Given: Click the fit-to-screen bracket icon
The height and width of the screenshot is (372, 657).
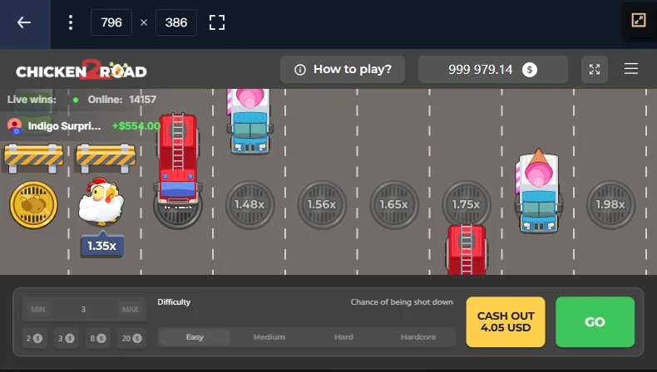Looking at the screenshot, I should click(x=217, y=22).
